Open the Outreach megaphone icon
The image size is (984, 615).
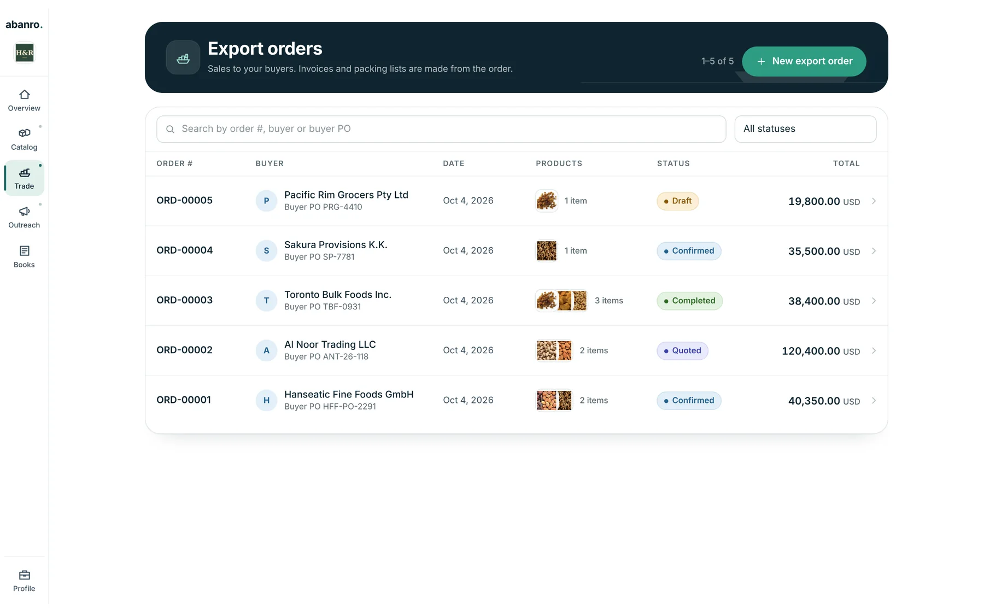(x=24, y=212)
